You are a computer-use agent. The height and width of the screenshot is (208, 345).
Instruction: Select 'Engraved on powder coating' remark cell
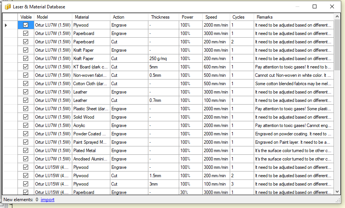click(294, 134)
